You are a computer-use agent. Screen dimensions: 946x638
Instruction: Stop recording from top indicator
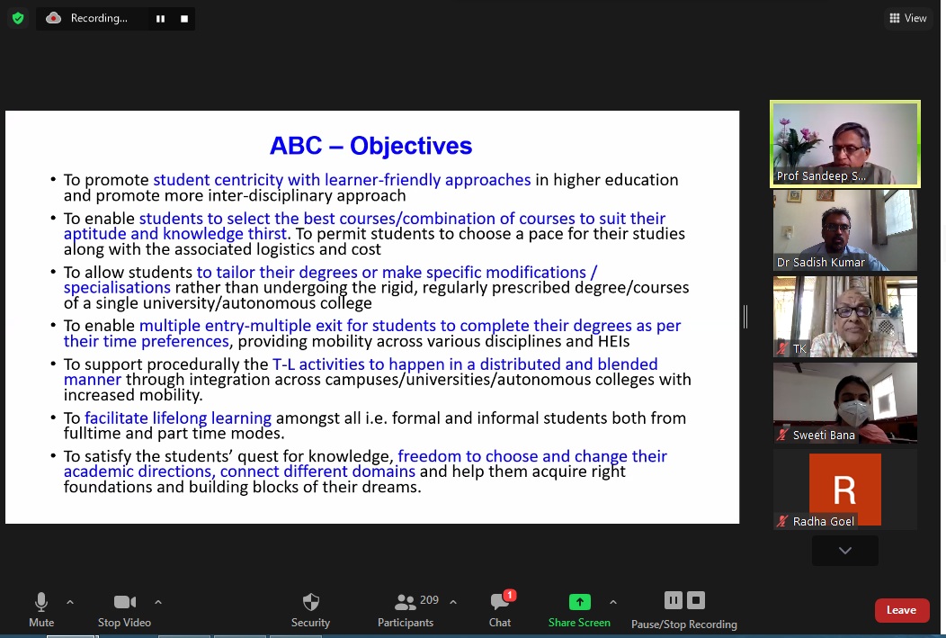point(184,19)
